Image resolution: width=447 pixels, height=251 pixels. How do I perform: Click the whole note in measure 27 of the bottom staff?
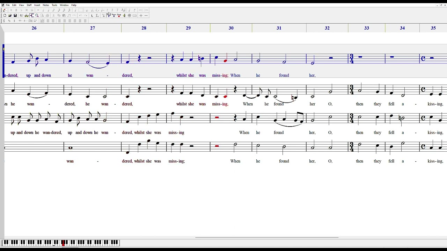pos(70,148)
